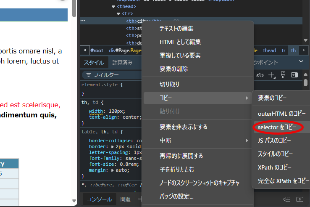Click the #root breadcrumb item
The image size is (310, 207).
point(97,50)
